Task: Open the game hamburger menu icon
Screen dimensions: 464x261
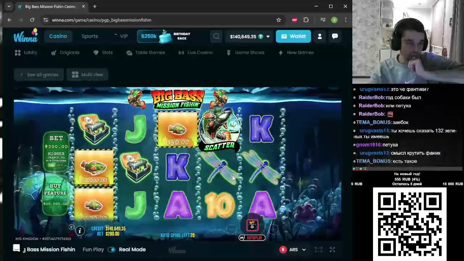Action: (71, 227)
